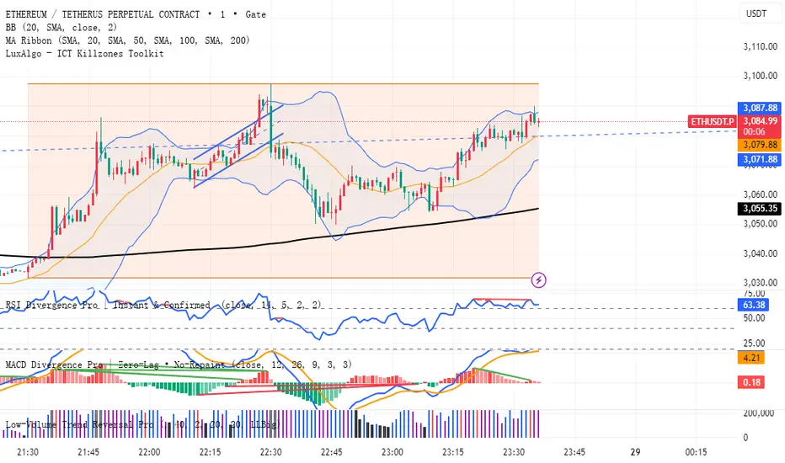This screenshot has height=463, width=785.
Task: Click the bold 29 date marker on time axis
Action: (x=637, y=452)
